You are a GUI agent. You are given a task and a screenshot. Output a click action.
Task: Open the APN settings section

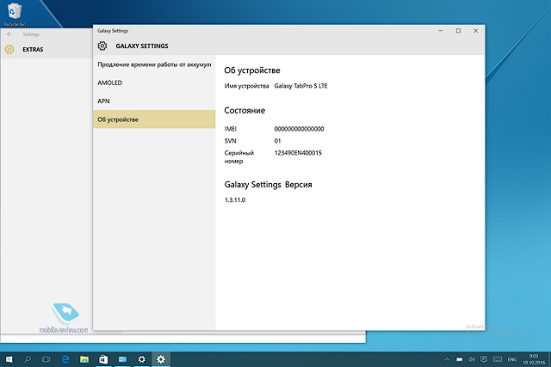coord(154,101)
